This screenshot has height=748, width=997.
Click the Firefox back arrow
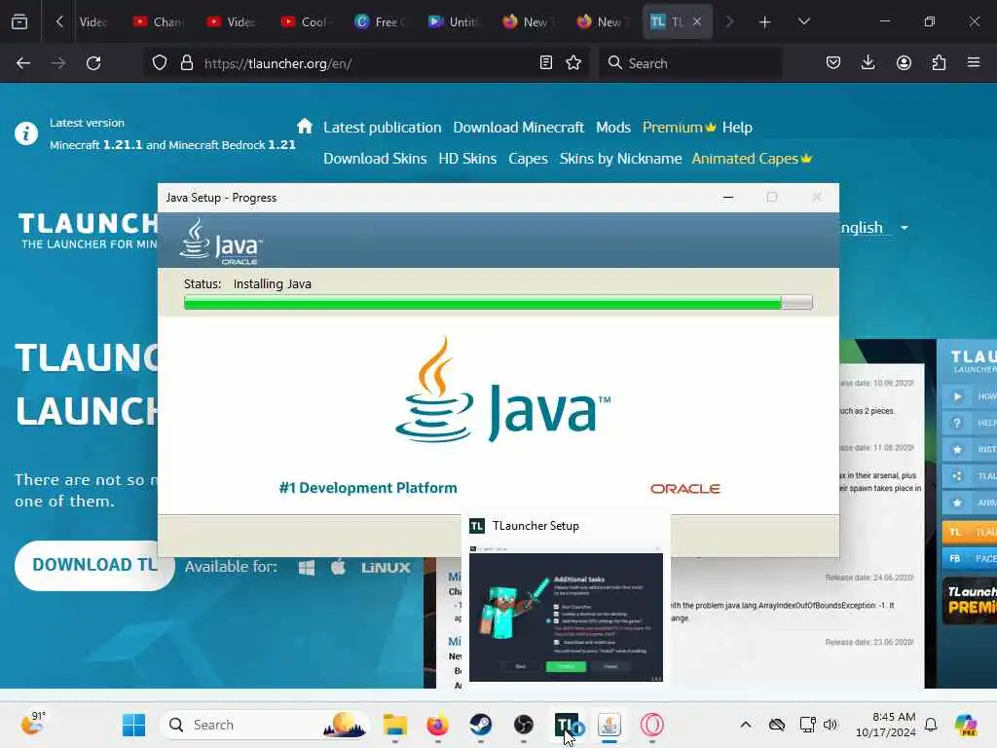[x=23, y=63]
